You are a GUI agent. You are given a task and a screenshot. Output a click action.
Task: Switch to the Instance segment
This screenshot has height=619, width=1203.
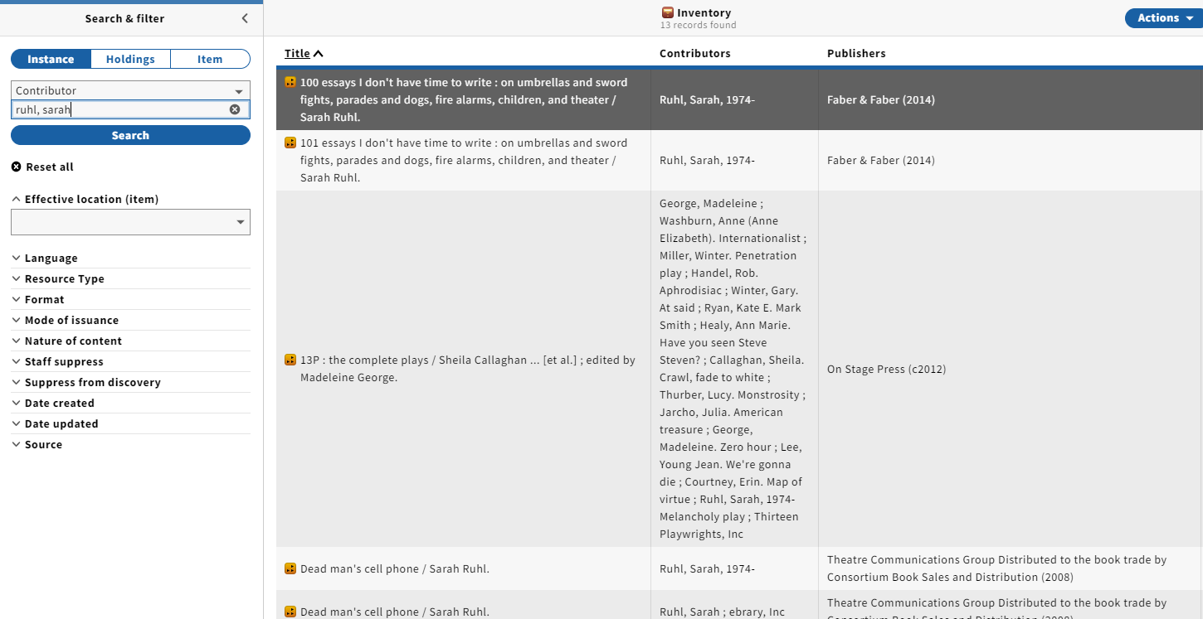51,59
